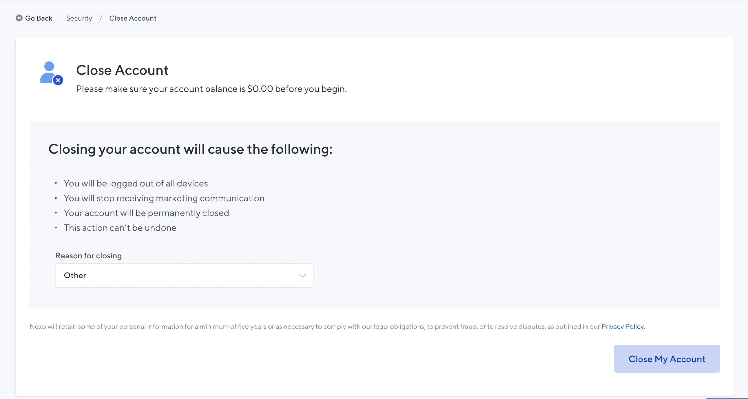This screenshot has height=399, width=748.
Task: Click the X badge on user icon
Action: pos(58,80)
